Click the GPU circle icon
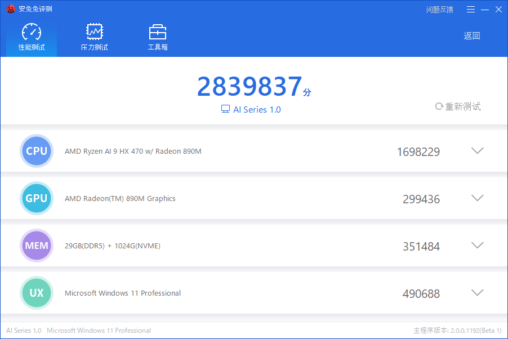 pos(37,198)
